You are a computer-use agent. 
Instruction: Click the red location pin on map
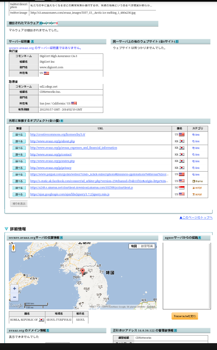tap(83, 272)
